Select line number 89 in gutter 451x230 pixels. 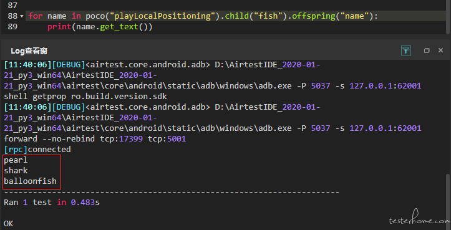pyautogui.click(x=12, y=27)
